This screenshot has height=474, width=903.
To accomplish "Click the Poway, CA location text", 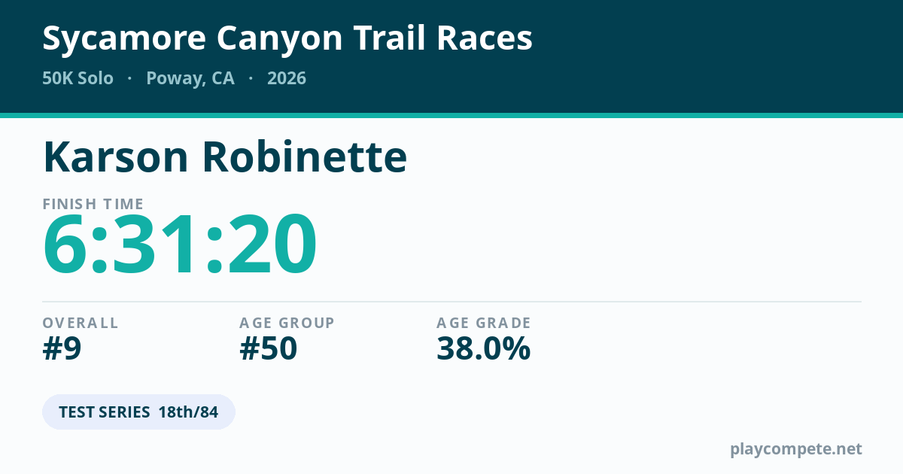I will 190,78.
